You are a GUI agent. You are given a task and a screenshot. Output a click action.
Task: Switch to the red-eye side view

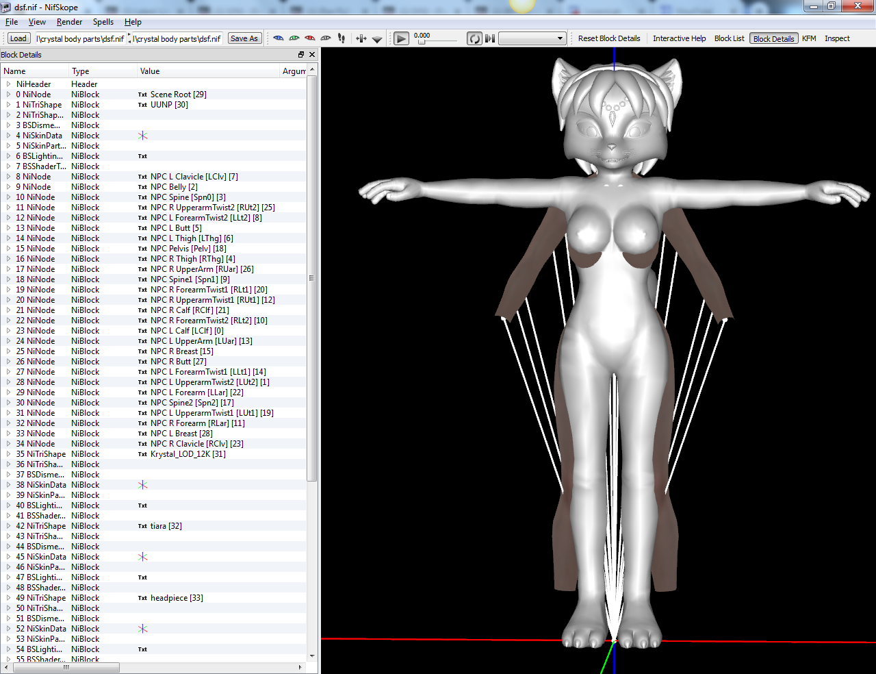coord(310,38)
